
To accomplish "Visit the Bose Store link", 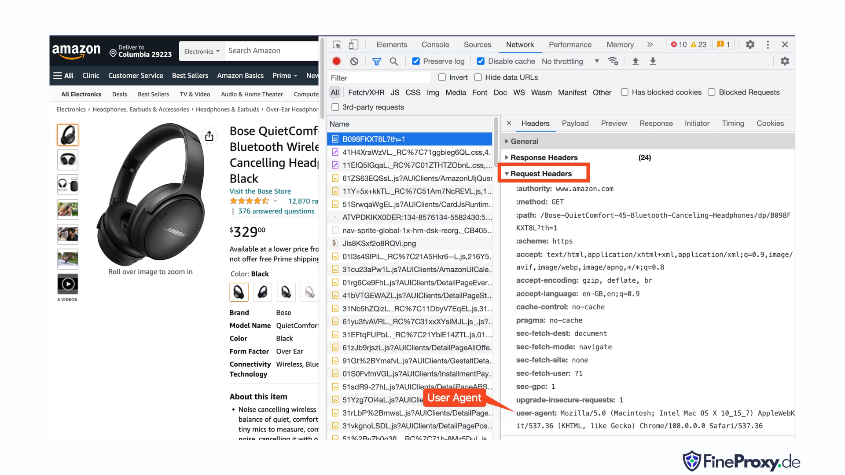I will pos(260,191).
